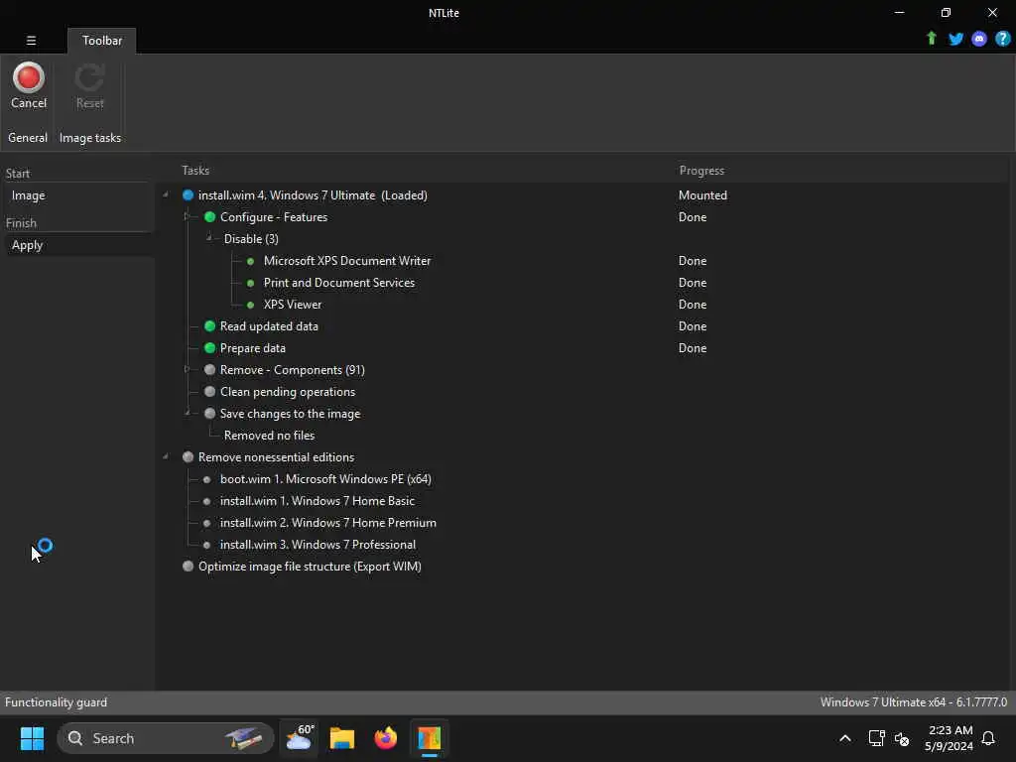1016x762 pixels.
Task: Select Optimize image file structure (Export WIM) text
Action: [x=310, y=567]
